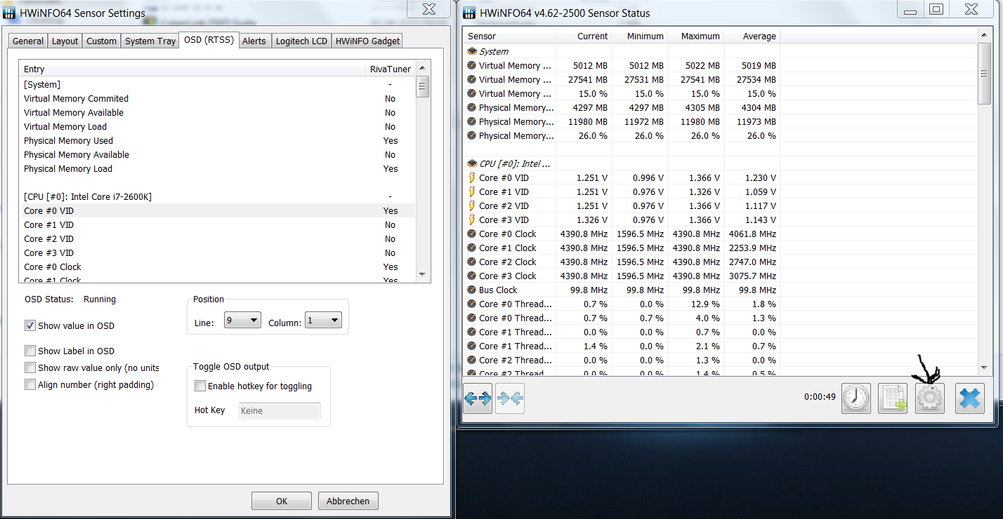Select Core #3 VID entry in list
This screenshot has height=519, width=1003.
[x=217, y=253]
